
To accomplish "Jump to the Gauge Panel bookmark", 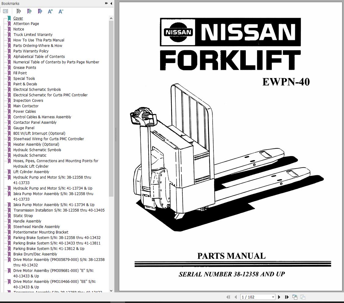I will (24, 128).
